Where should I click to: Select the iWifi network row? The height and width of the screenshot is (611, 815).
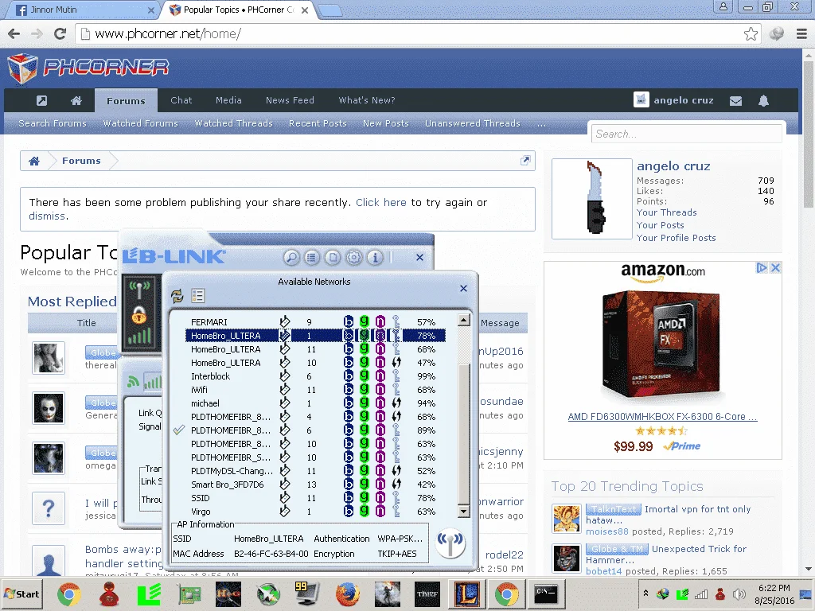pyautogui.click(x=315, y=390)
